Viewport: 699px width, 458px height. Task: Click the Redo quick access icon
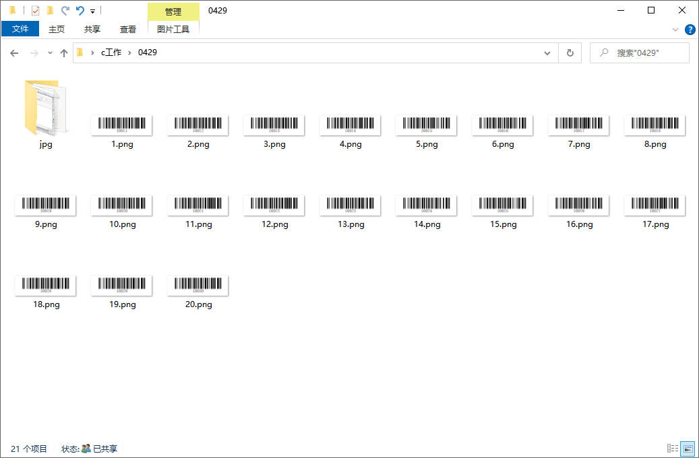point(65,11)
